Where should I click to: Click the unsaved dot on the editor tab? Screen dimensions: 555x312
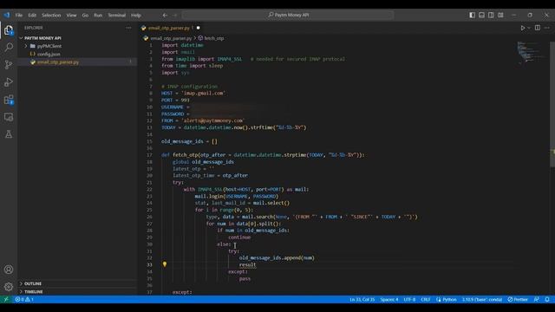click(x=199, y=28)
